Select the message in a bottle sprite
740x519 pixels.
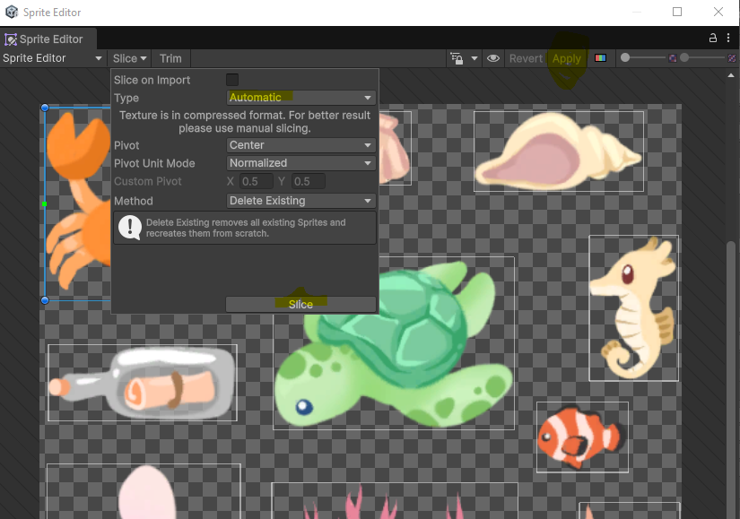coord(143,383)
